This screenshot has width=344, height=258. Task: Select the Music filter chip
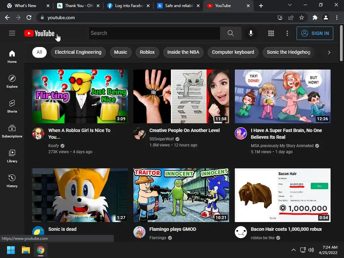[121, 52]
